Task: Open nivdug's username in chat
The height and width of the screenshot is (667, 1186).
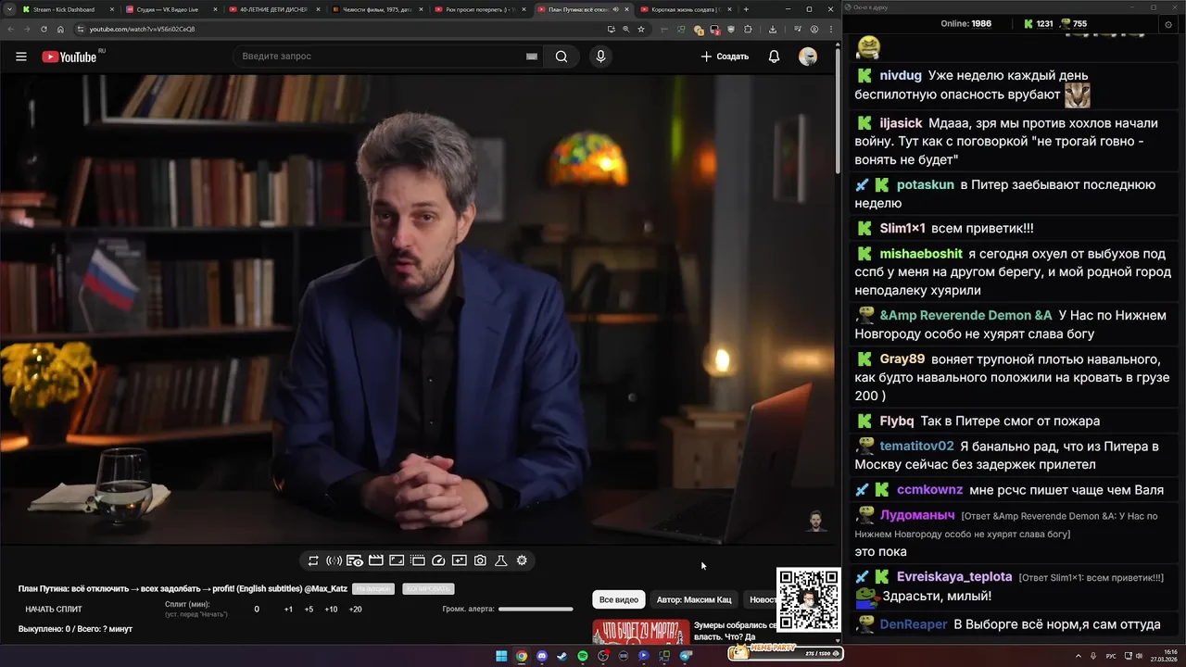Action: point(901,75)
